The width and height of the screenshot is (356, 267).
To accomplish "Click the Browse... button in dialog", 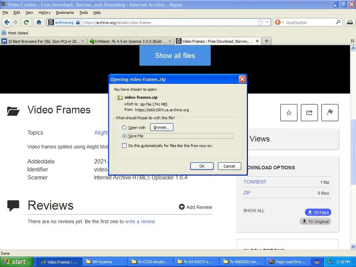I will [x=162, y=127].
